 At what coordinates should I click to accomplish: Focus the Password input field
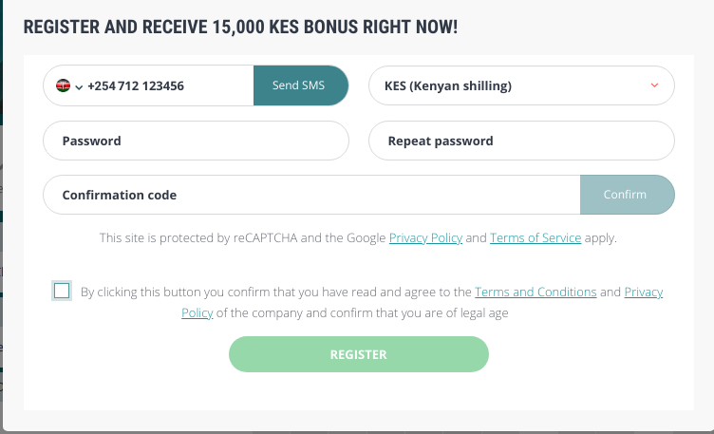tap(197, 141)
